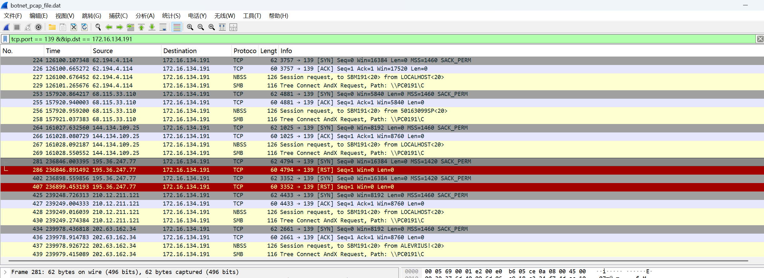The width and height of the screenshot is (764, 278).
Task: Select red RST packet 407
Action: (382, 187)
